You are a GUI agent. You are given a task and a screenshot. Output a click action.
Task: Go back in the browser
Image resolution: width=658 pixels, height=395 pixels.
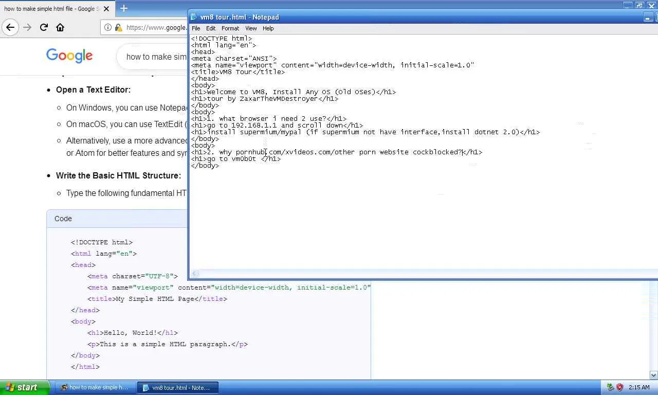pos(10,27)
